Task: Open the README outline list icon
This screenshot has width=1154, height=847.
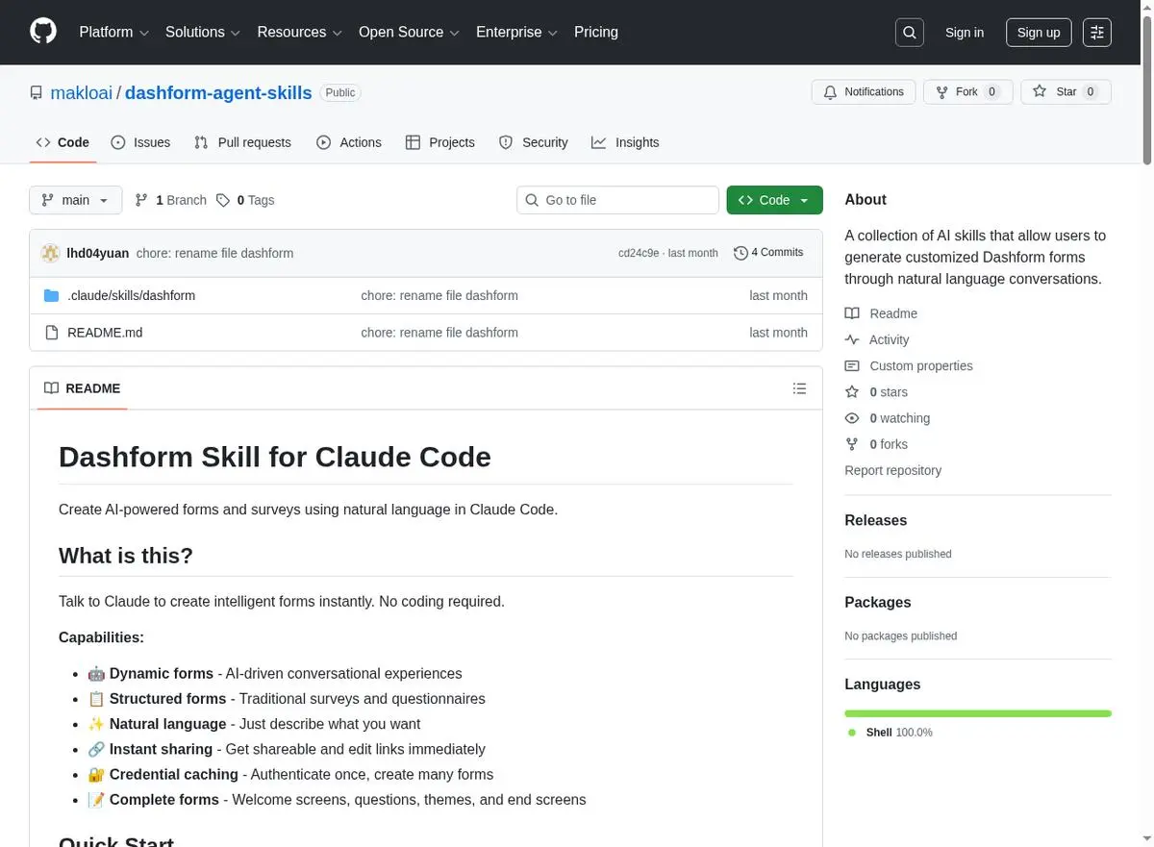Action: click(x=799, y=388)
